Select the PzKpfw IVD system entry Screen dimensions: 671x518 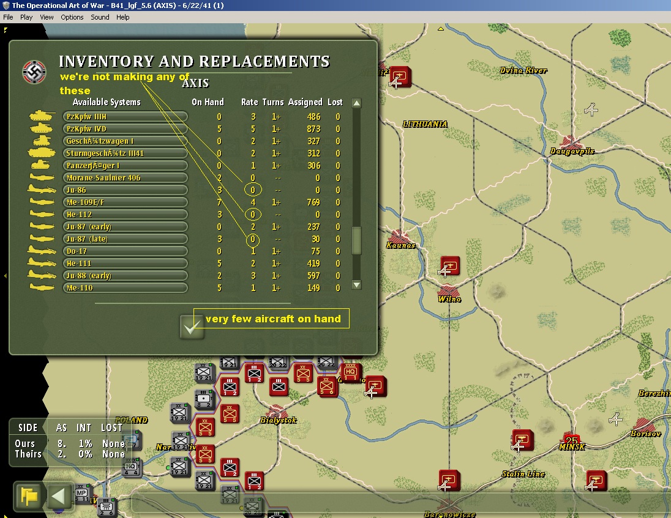point(126,128)
